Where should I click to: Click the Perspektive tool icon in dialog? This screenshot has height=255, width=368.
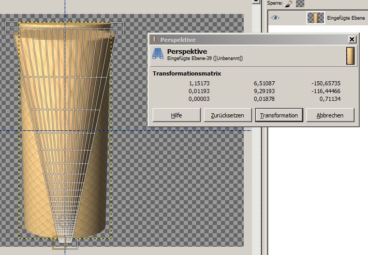point(158,54)
